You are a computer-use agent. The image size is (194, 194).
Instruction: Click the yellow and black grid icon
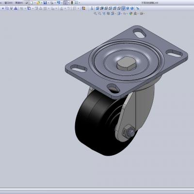pyautogui.click(x=83, y=8)
